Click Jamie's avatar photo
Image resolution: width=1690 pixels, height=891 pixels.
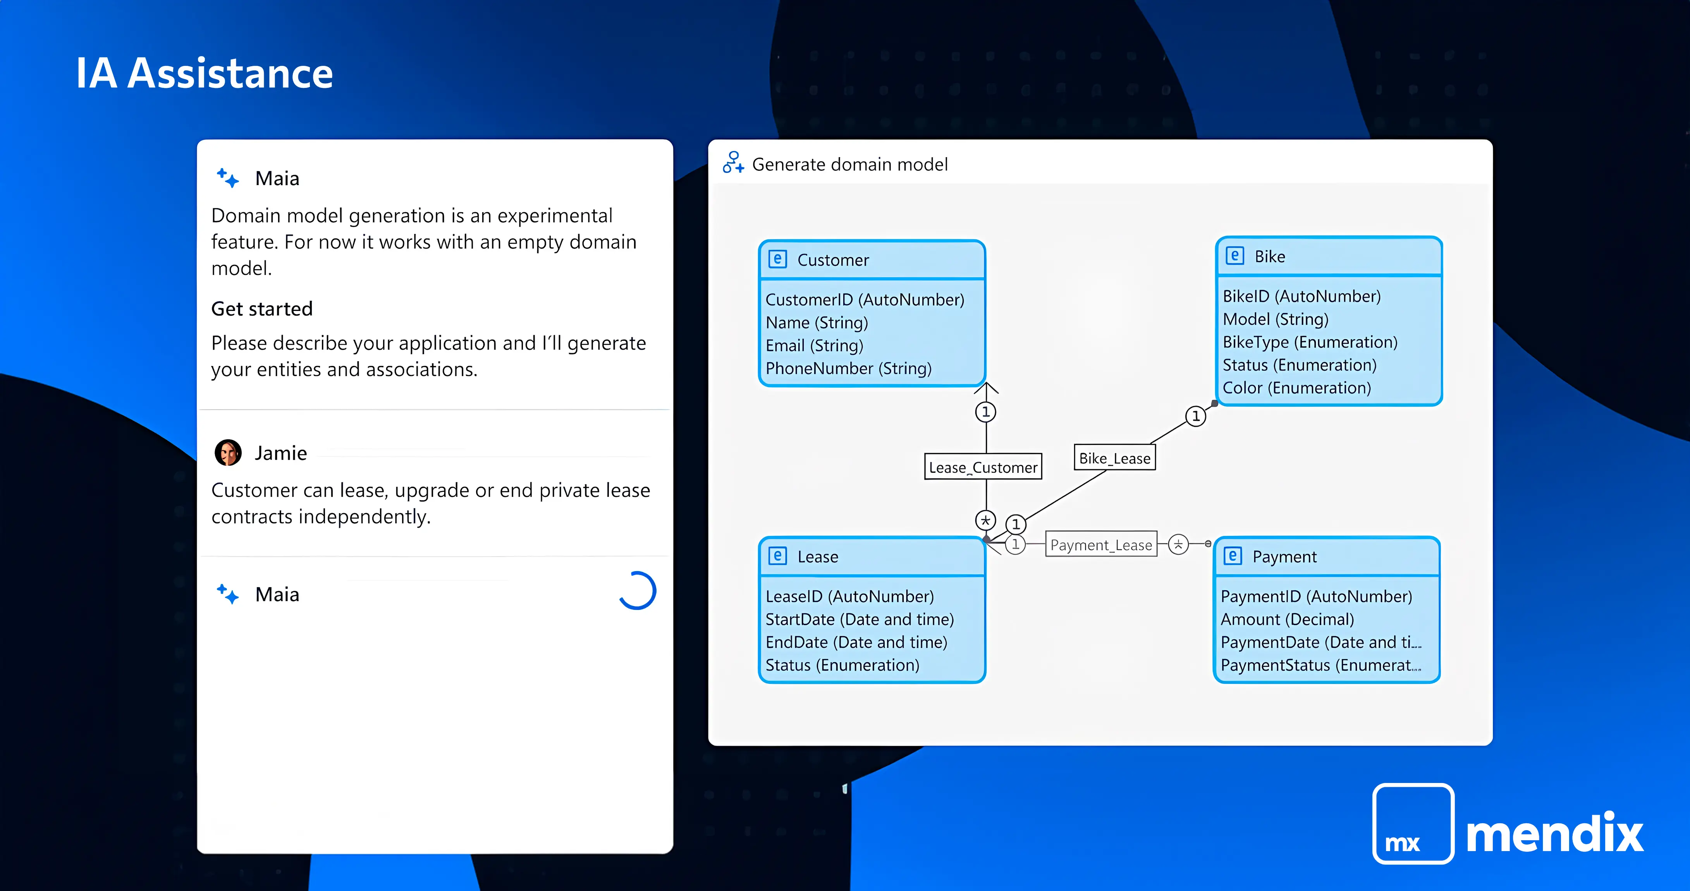[228, 452]
